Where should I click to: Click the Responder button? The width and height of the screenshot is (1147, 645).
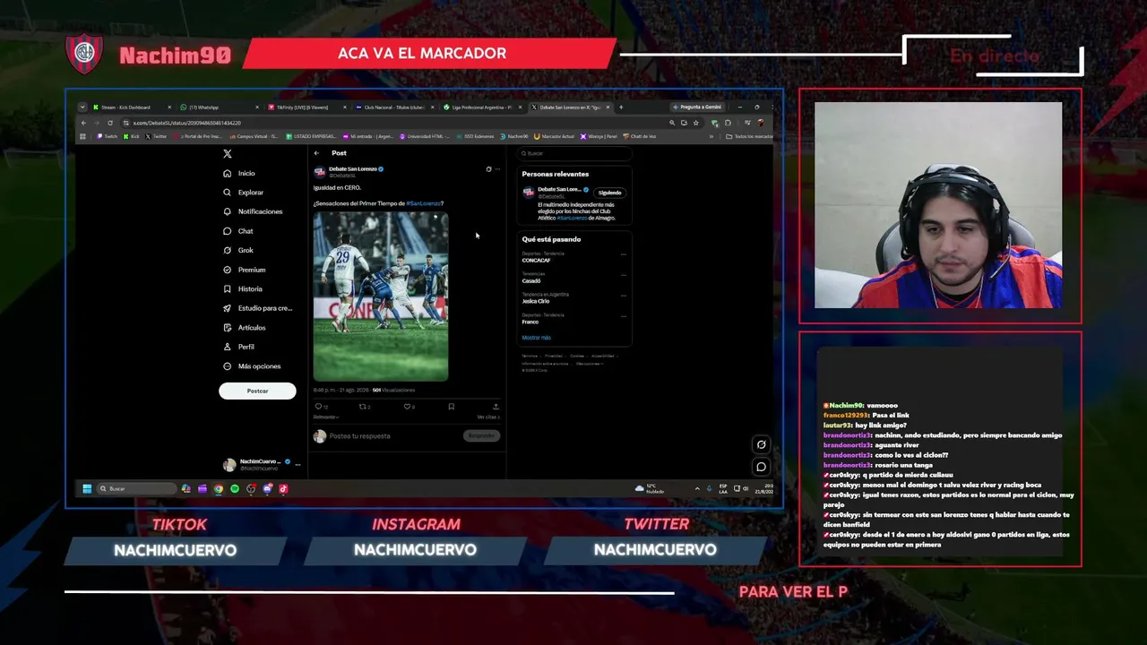click(482, 435)
